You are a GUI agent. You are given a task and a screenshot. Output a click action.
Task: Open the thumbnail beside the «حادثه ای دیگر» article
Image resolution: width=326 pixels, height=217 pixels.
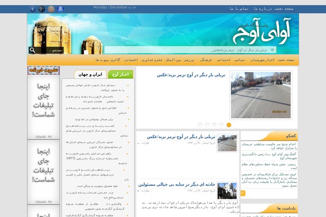point(227,191)
